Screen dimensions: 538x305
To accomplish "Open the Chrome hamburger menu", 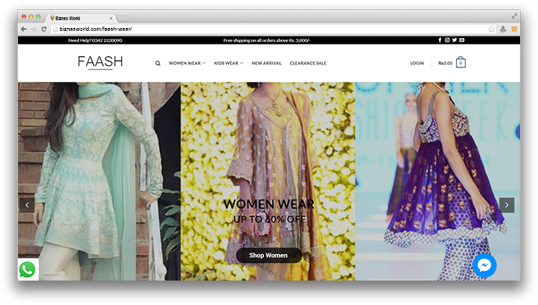I will [x=514, y=29].
